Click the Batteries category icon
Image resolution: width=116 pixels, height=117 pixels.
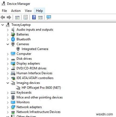tap(13, 34)
